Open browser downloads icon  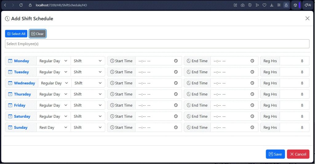click(272, 5)
